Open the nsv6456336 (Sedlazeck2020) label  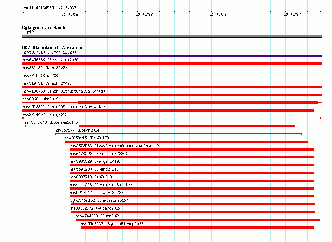(51, 60)
